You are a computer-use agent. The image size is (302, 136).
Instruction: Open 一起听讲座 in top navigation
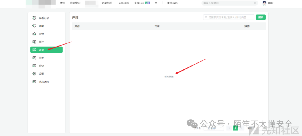(123, 3)
